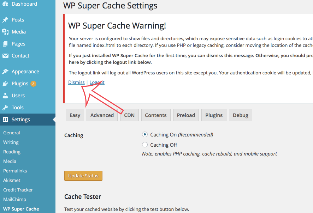Switch to the Advanced tab
This screenshot has width=313, height=213.
point(102,115)
